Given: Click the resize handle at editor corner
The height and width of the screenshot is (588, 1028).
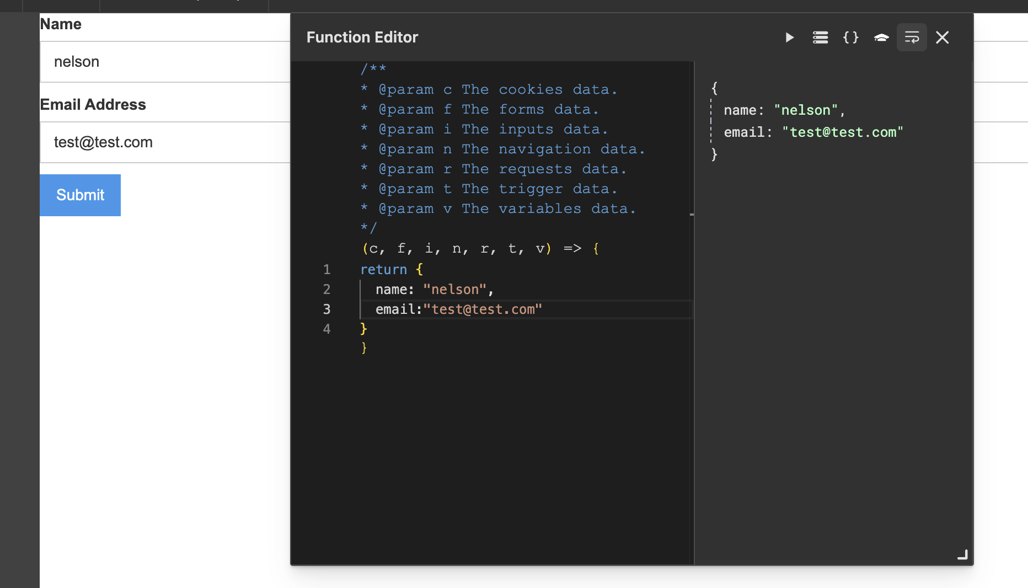Looking at the screenshot, I should point(962,555).
